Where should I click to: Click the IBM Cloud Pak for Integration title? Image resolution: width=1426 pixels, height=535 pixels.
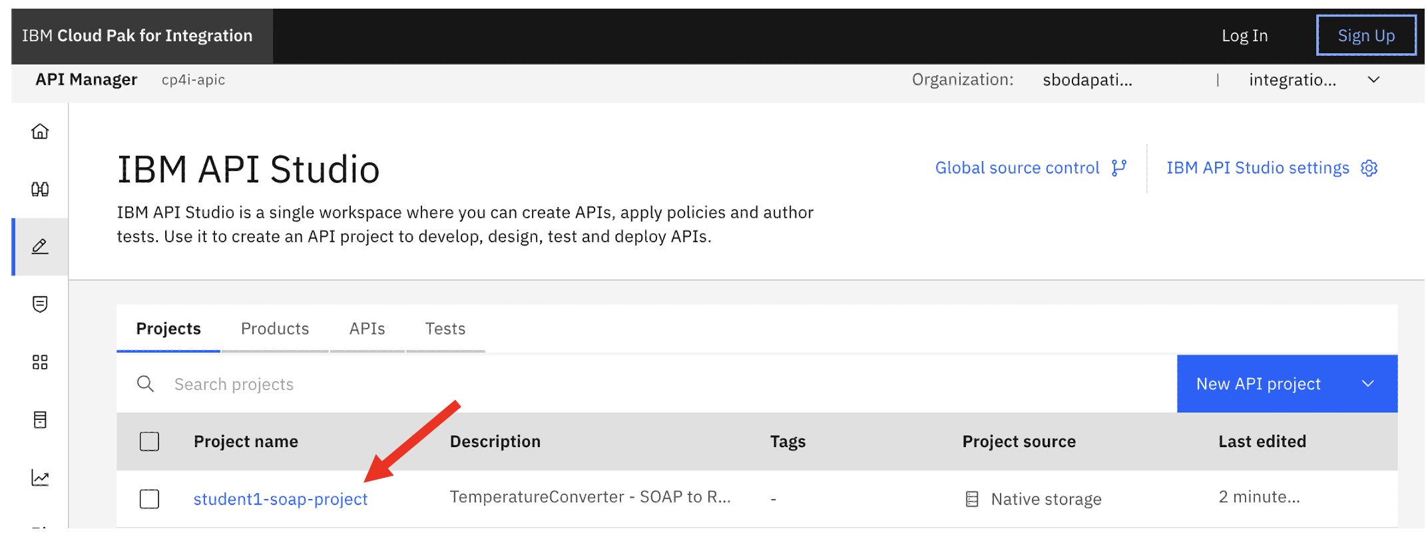coord(137,36)
